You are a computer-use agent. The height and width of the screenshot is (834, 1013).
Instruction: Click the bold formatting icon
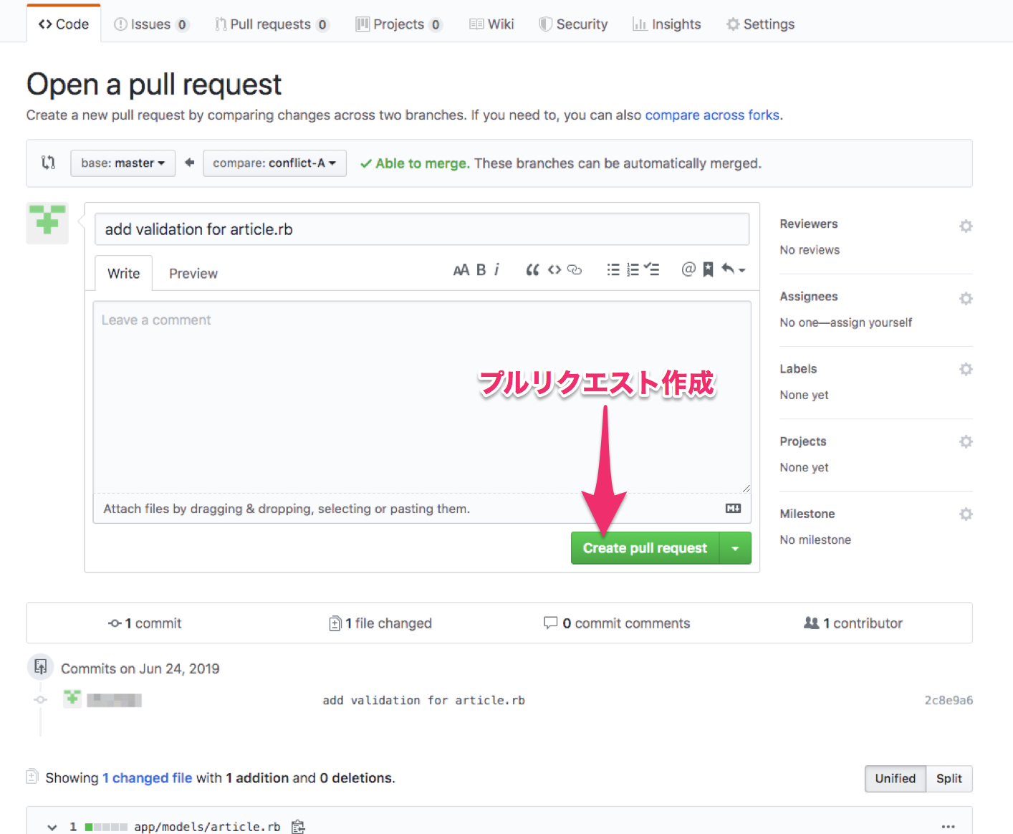point(481,270)
